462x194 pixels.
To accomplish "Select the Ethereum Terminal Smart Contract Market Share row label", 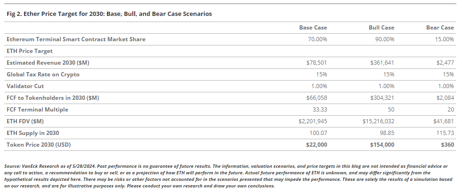I will click(76, 39).
